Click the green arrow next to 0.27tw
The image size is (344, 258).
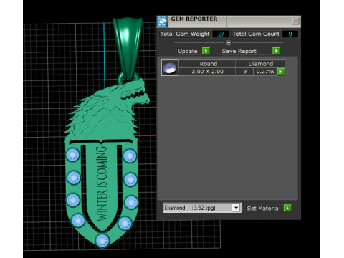pyautogui.click(x=281, y=72)
